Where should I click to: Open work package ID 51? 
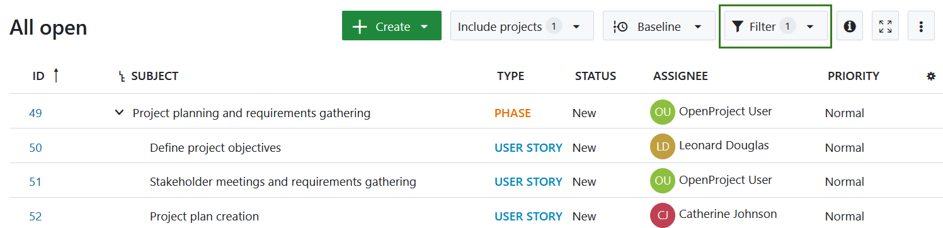[x=35, y=182]
